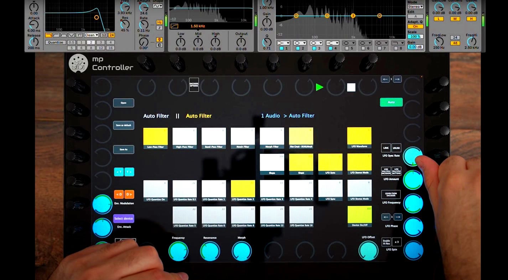Tap the right arrow page button at top right
508x280 pixels.
pyautogui.click(x=398, y=79)
